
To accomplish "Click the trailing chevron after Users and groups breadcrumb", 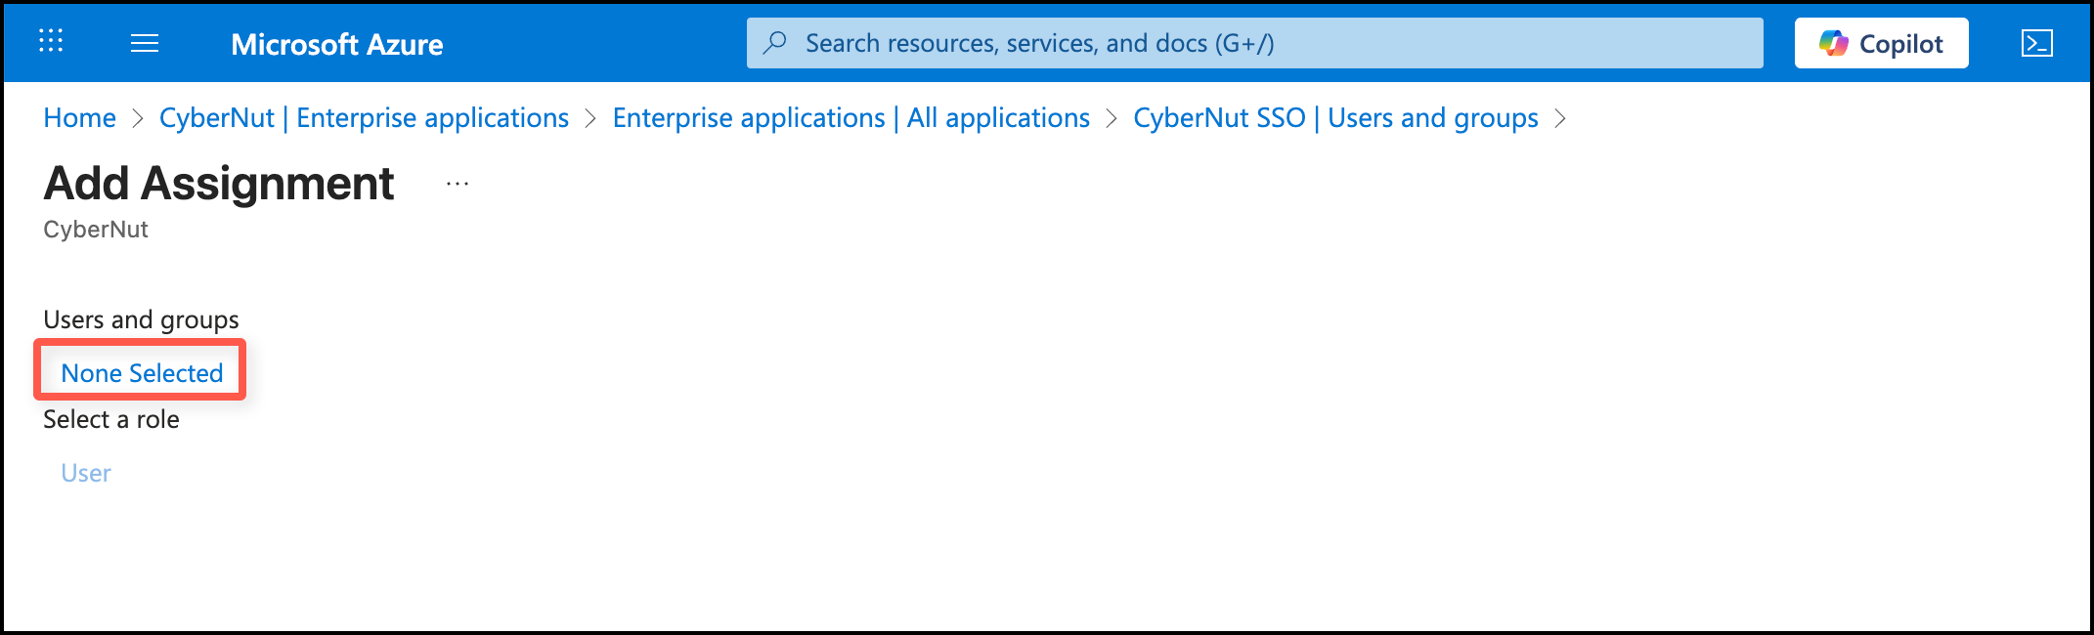I will [1560, 118].
